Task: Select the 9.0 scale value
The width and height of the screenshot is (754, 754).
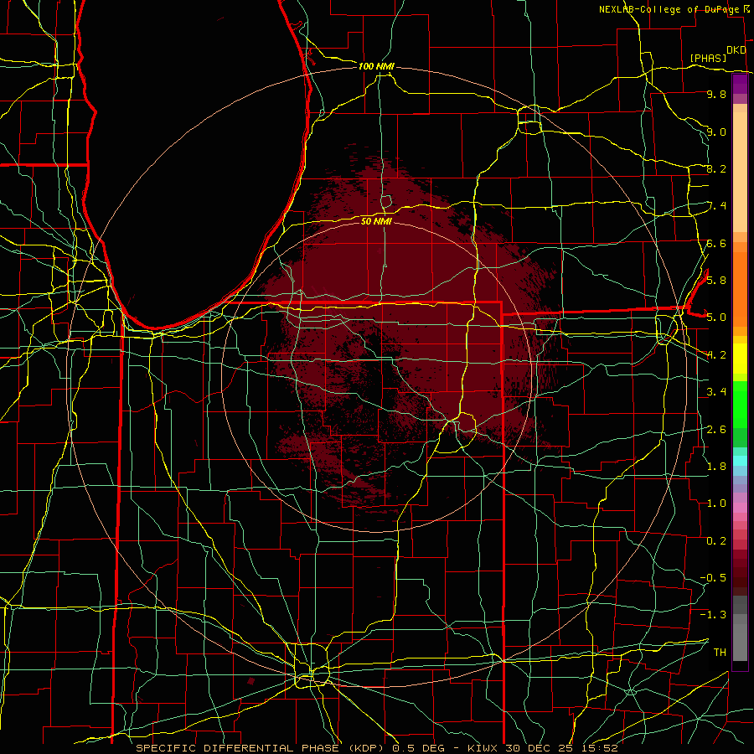Action: tap(716, 132)
